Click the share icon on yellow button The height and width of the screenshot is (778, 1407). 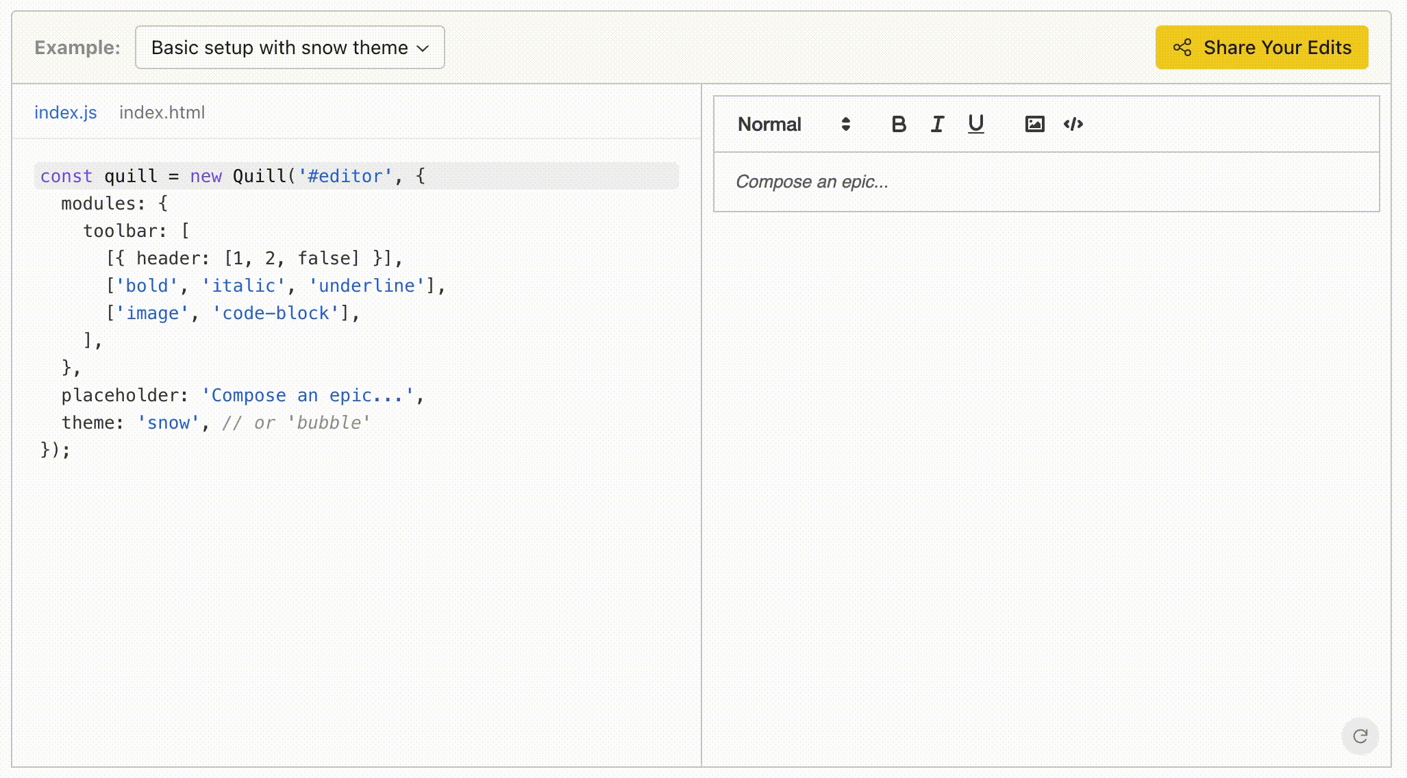pos(1182,47)
